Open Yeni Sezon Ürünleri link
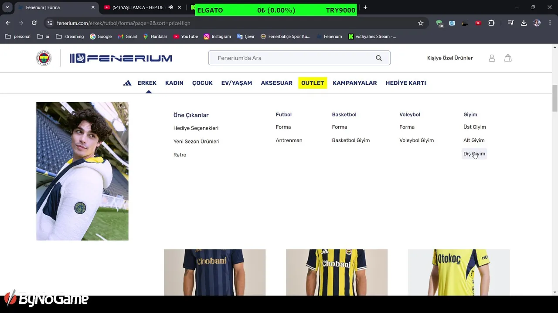 tap(196, 141)
